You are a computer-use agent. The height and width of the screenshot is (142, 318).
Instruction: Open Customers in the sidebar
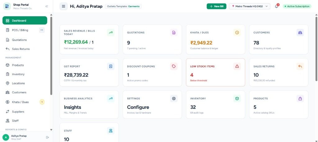point(25,92)
